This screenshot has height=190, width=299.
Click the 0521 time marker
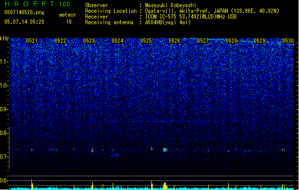coord(32,41)
